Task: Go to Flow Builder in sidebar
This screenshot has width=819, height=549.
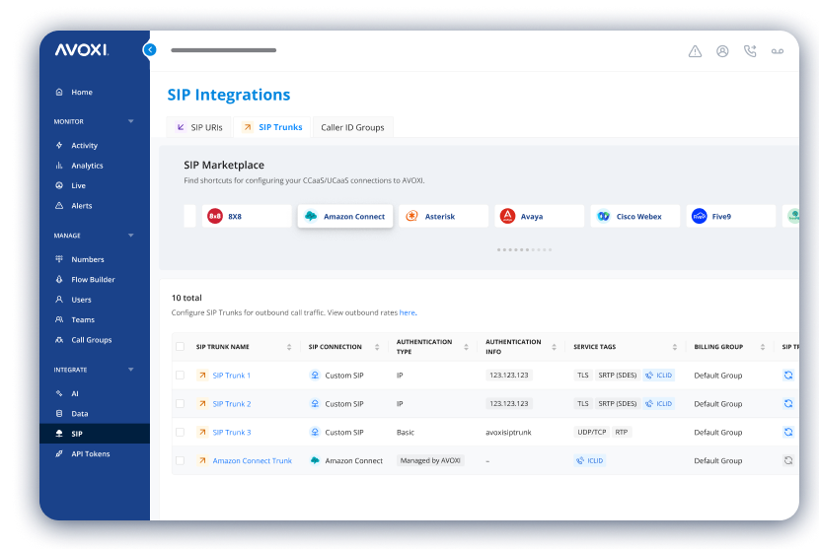Action: (x=93, y=280)
